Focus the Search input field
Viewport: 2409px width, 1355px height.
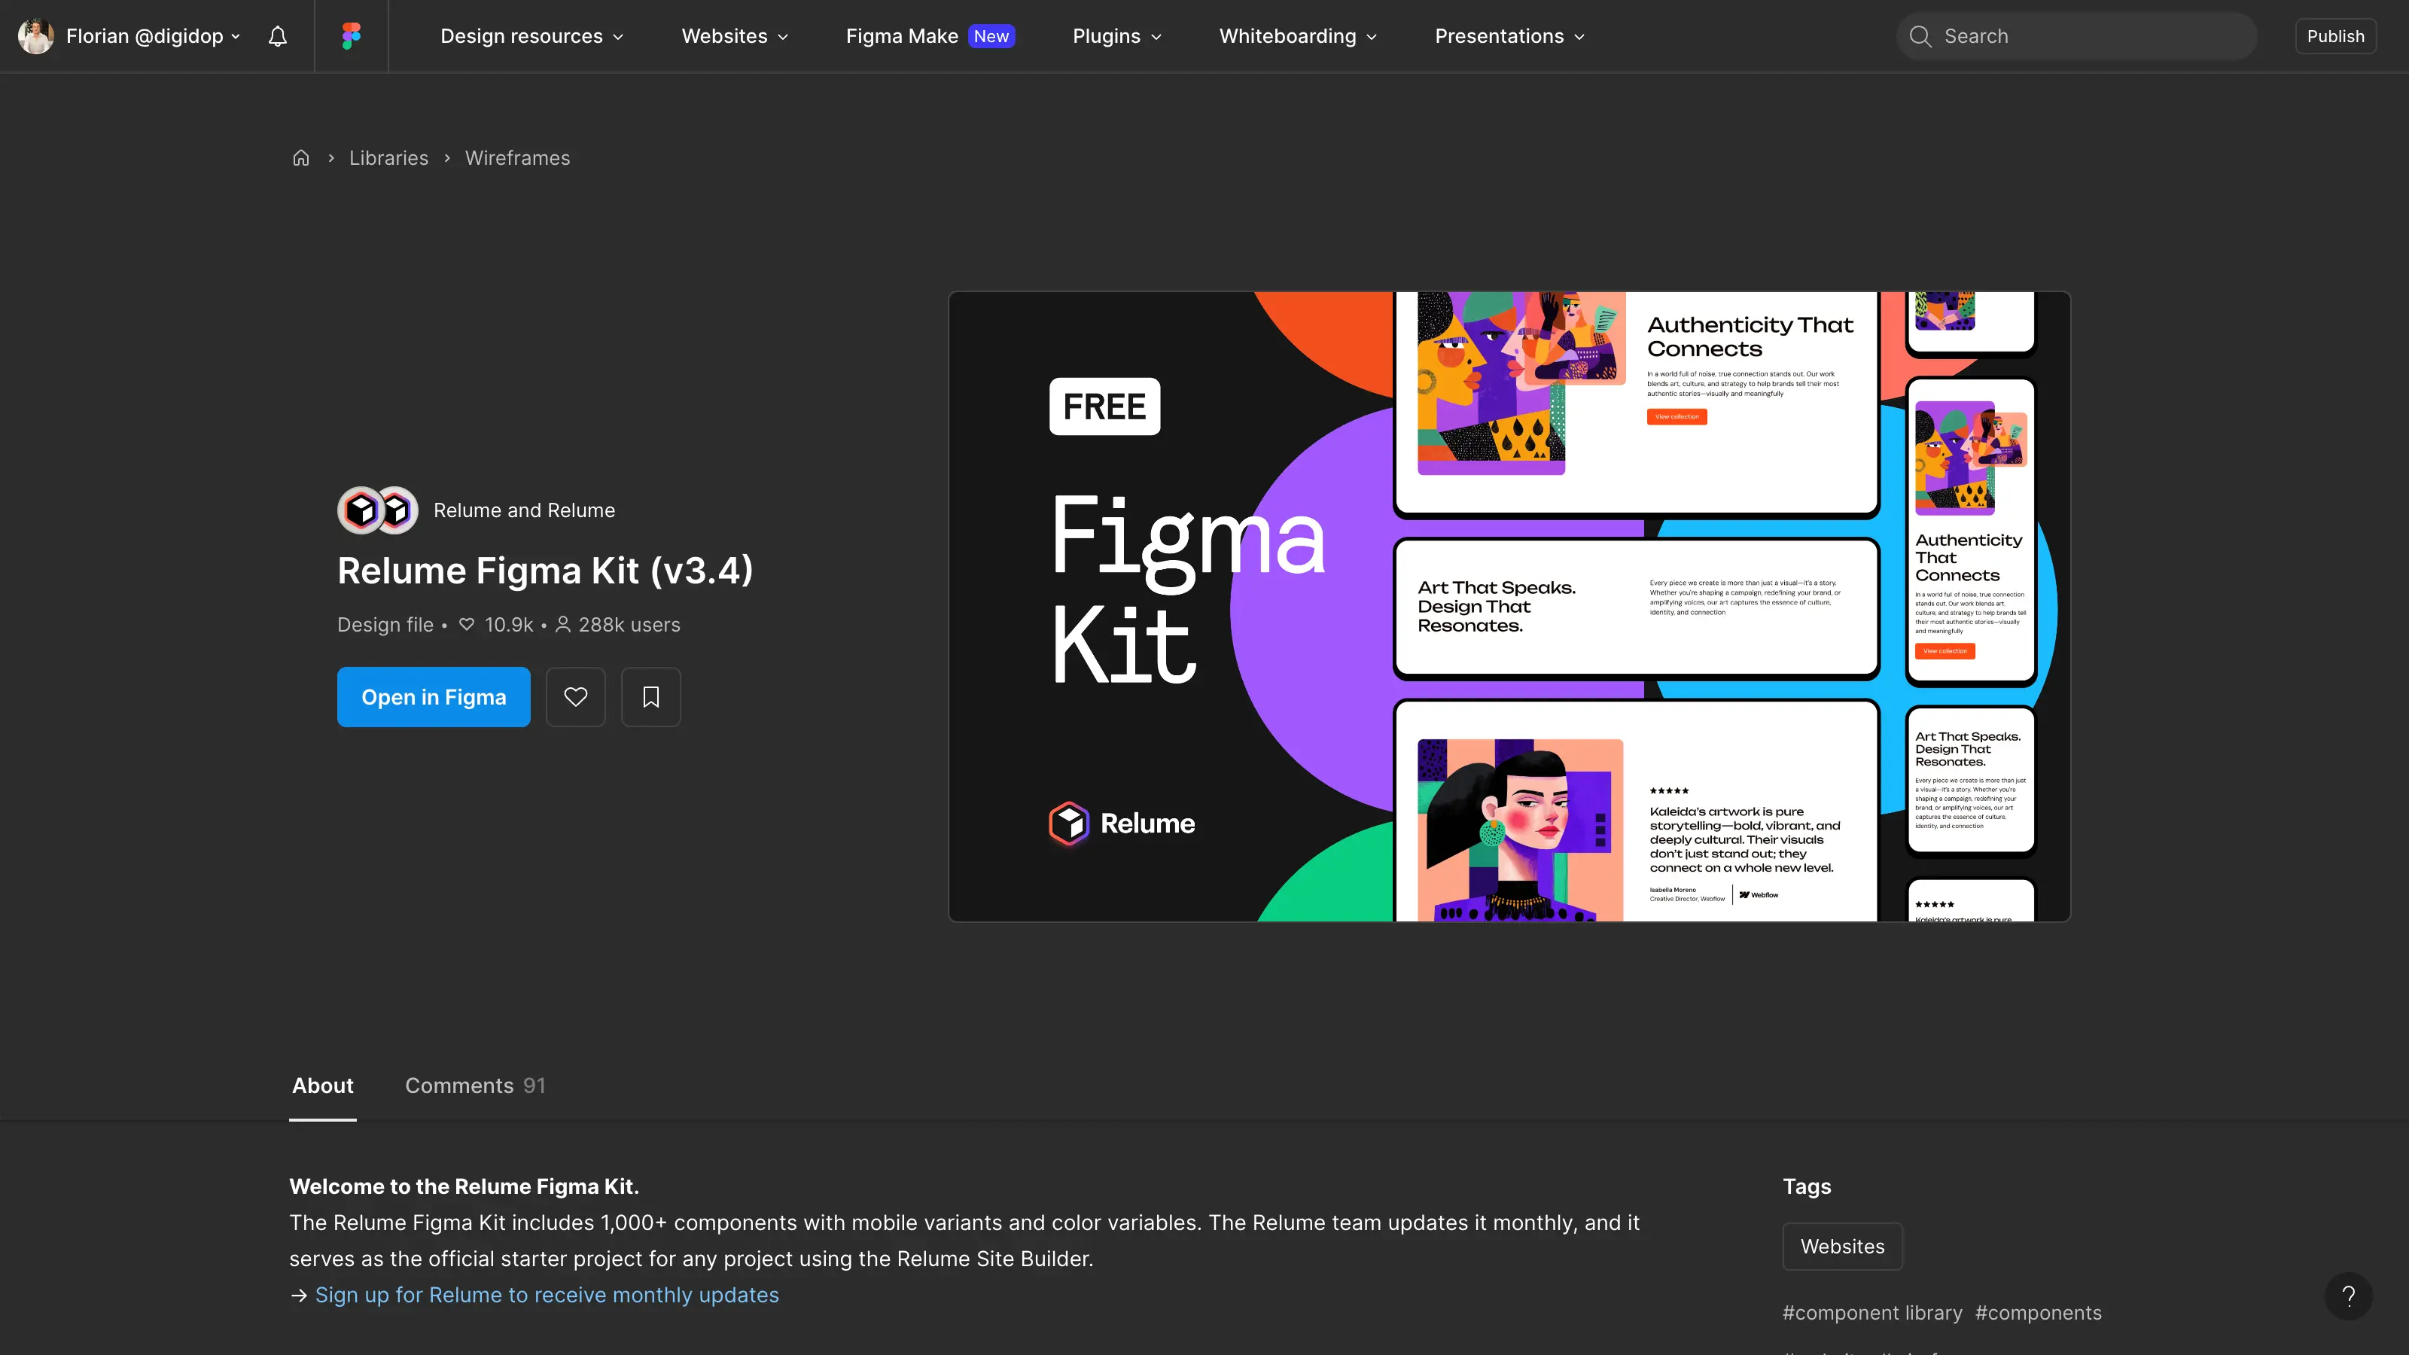tap(2076, 36)
